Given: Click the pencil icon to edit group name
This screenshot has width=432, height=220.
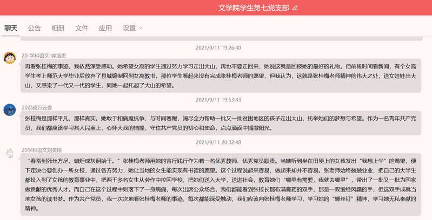Looking at the screenshot, I should tap(295, 8).
